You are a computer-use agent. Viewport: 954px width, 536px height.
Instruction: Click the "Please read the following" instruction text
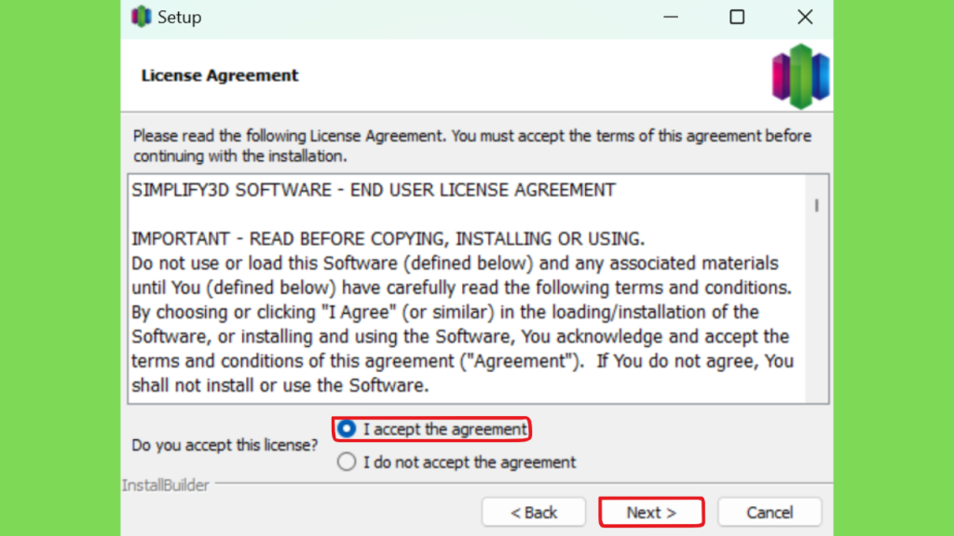click(x=471, y=146)
